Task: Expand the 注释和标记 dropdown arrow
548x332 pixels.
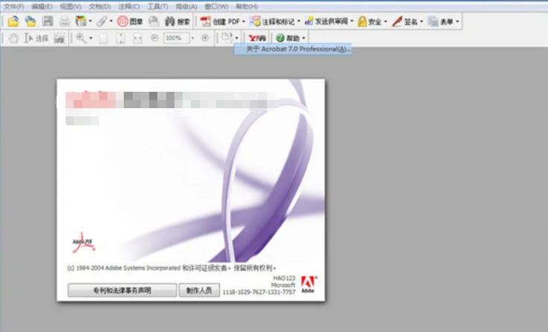Action: (299, 22)
